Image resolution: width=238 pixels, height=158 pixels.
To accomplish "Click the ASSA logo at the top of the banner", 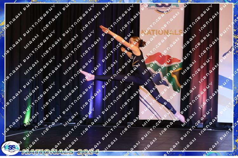I will (x=164, y=8).
